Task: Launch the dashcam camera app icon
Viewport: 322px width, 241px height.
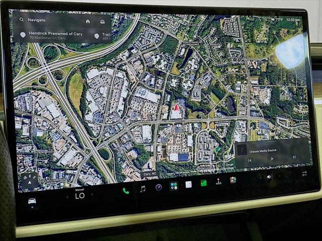Action: coord(158,187)
